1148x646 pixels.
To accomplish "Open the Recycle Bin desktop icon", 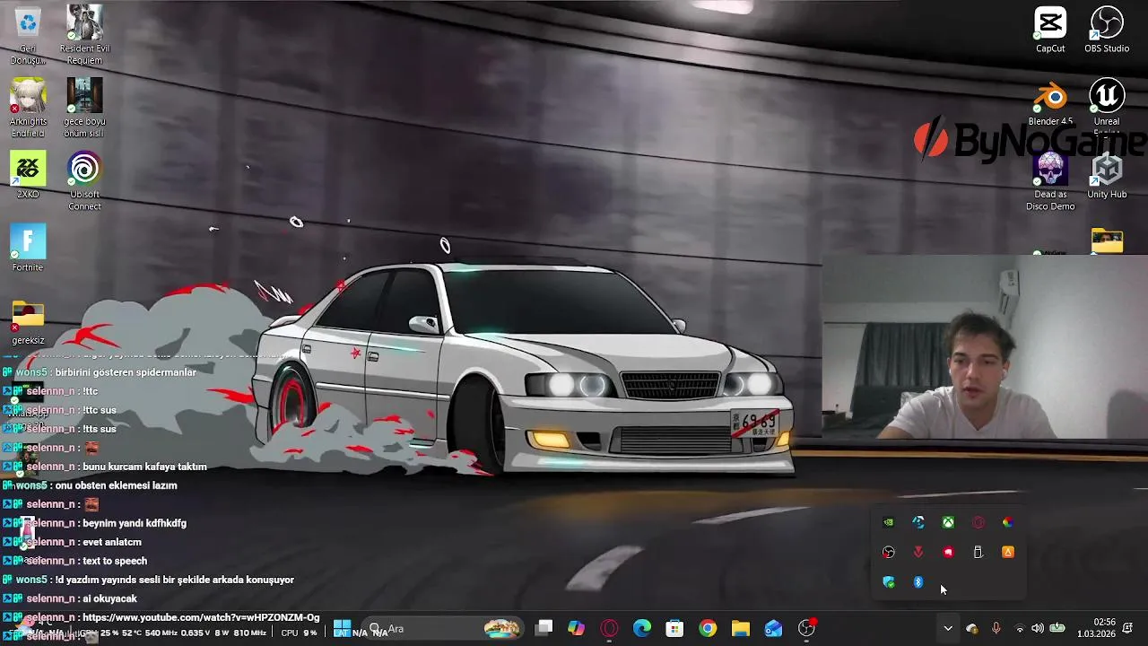I will pos(28,34).
